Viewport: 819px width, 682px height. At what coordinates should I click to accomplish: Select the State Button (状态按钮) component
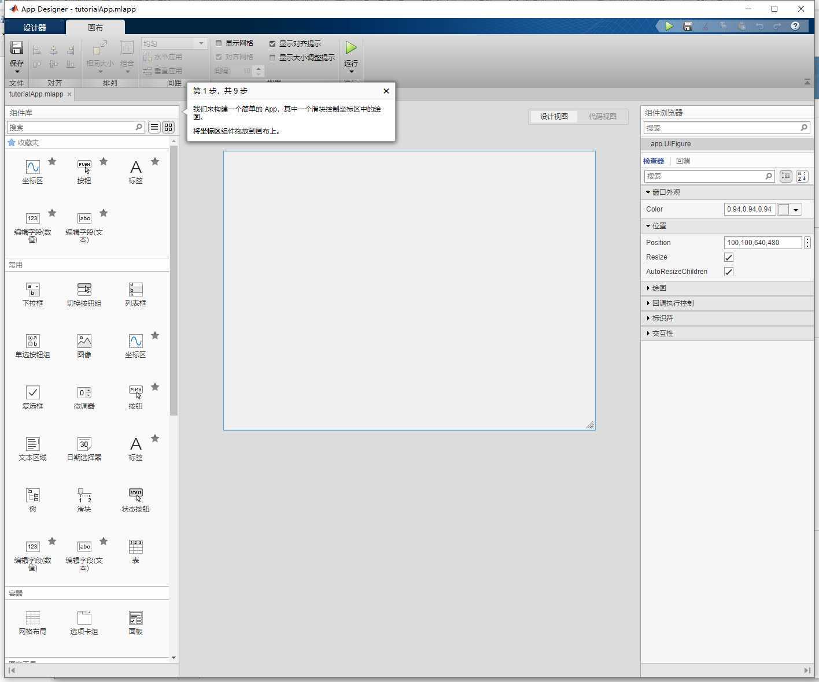click(x=135, y=496)
